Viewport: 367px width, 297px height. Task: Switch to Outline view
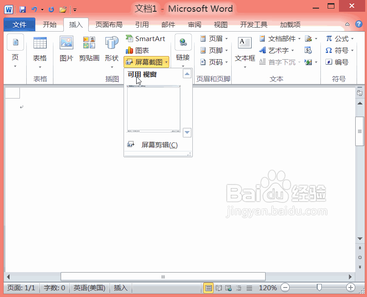coord(239,288)
